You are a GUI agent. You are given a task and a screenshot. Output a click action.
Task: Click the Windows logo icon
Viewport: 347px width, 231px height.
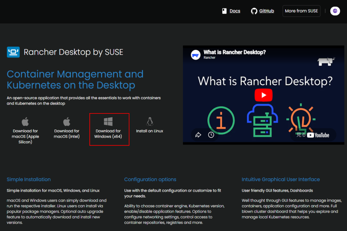coord(108,122)
